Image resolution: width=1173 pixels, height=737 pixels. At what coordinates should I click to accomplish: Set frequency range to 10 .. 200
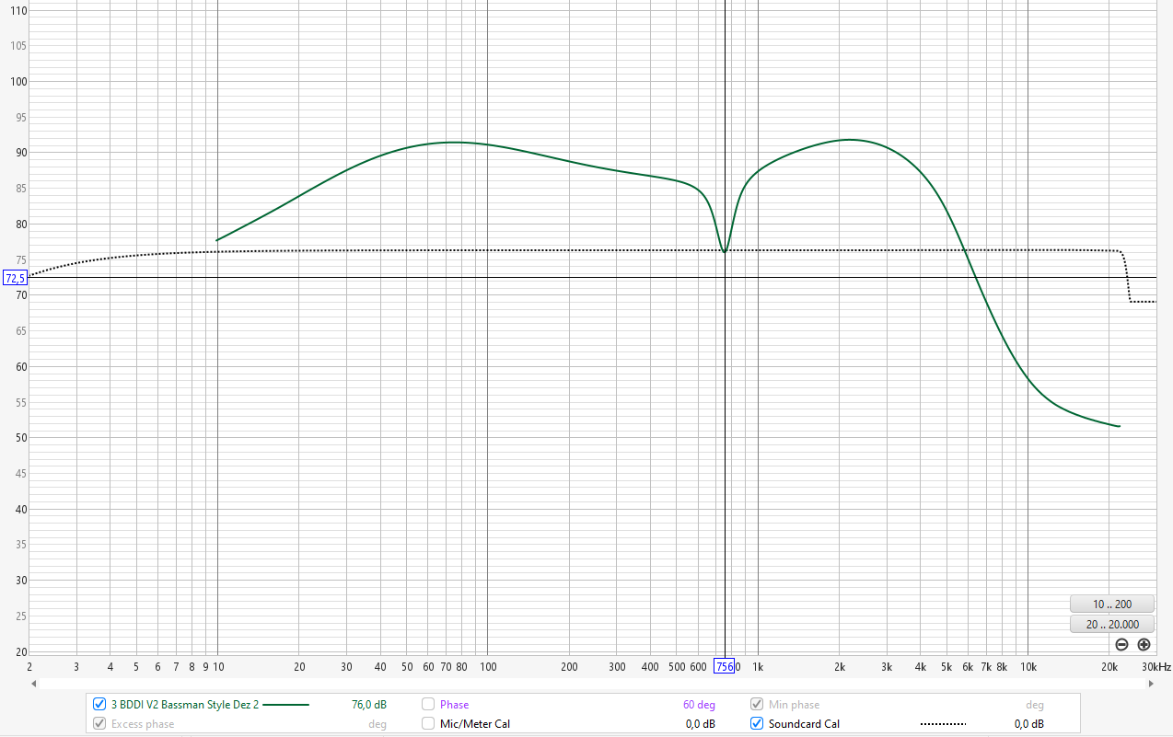1111,605
